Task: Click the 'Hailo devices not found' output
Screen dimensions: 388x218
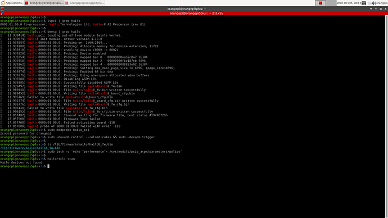Action: point(21,162)
